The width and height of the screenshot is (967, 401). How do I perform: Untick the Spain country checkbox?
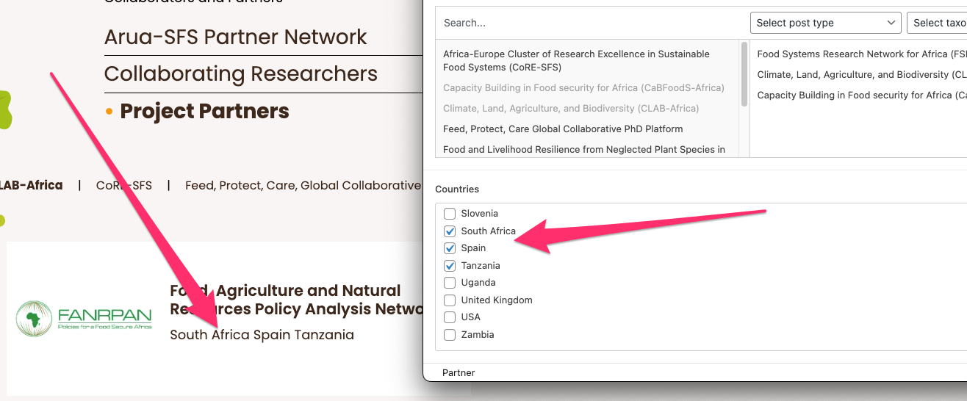450,248
